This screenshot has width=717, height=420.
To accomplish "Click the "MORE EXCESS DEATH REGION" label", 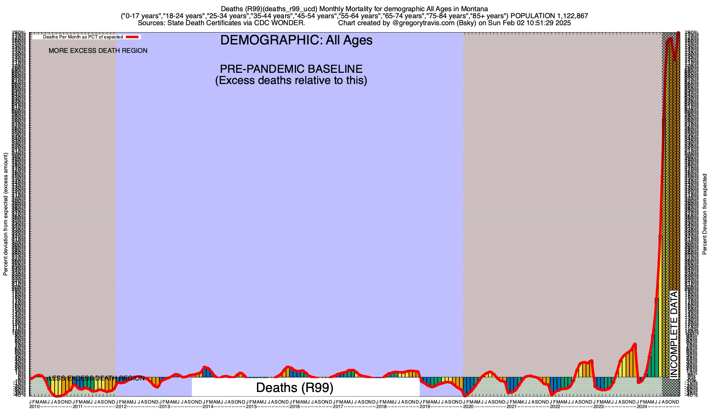I will click(98, 51).
